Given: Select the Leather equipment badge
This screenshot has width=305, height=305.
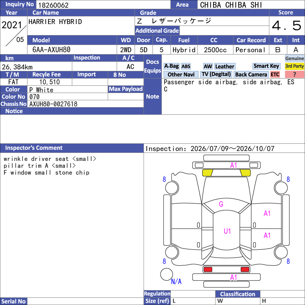Looking at the screenshot, I should pyautogui.click(x=225, y=66).
